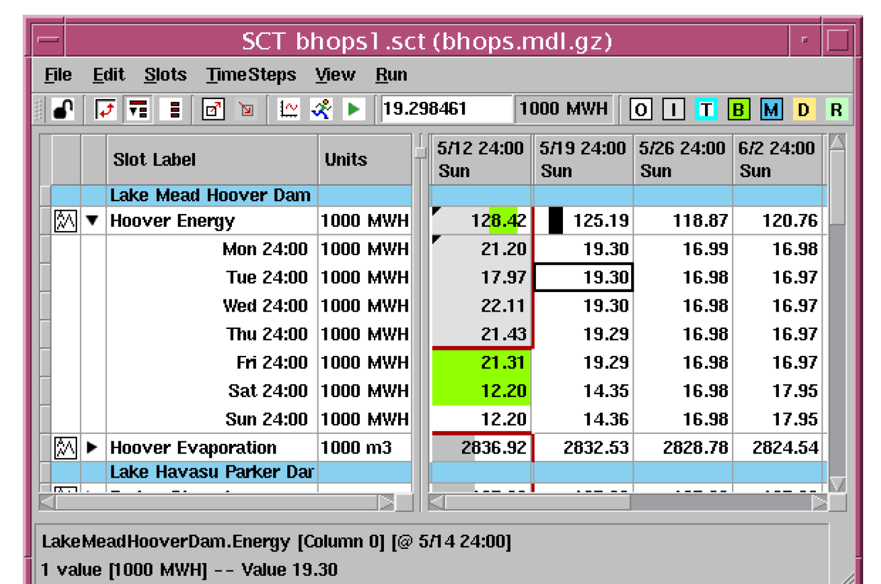Click the plot icon beside Hoover Evaporation
The image size is (881, 584).
point(66,448)
